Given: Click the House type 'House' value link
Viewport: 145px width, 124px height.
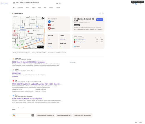Looking at the screenshot, I should tap(61, 47).
